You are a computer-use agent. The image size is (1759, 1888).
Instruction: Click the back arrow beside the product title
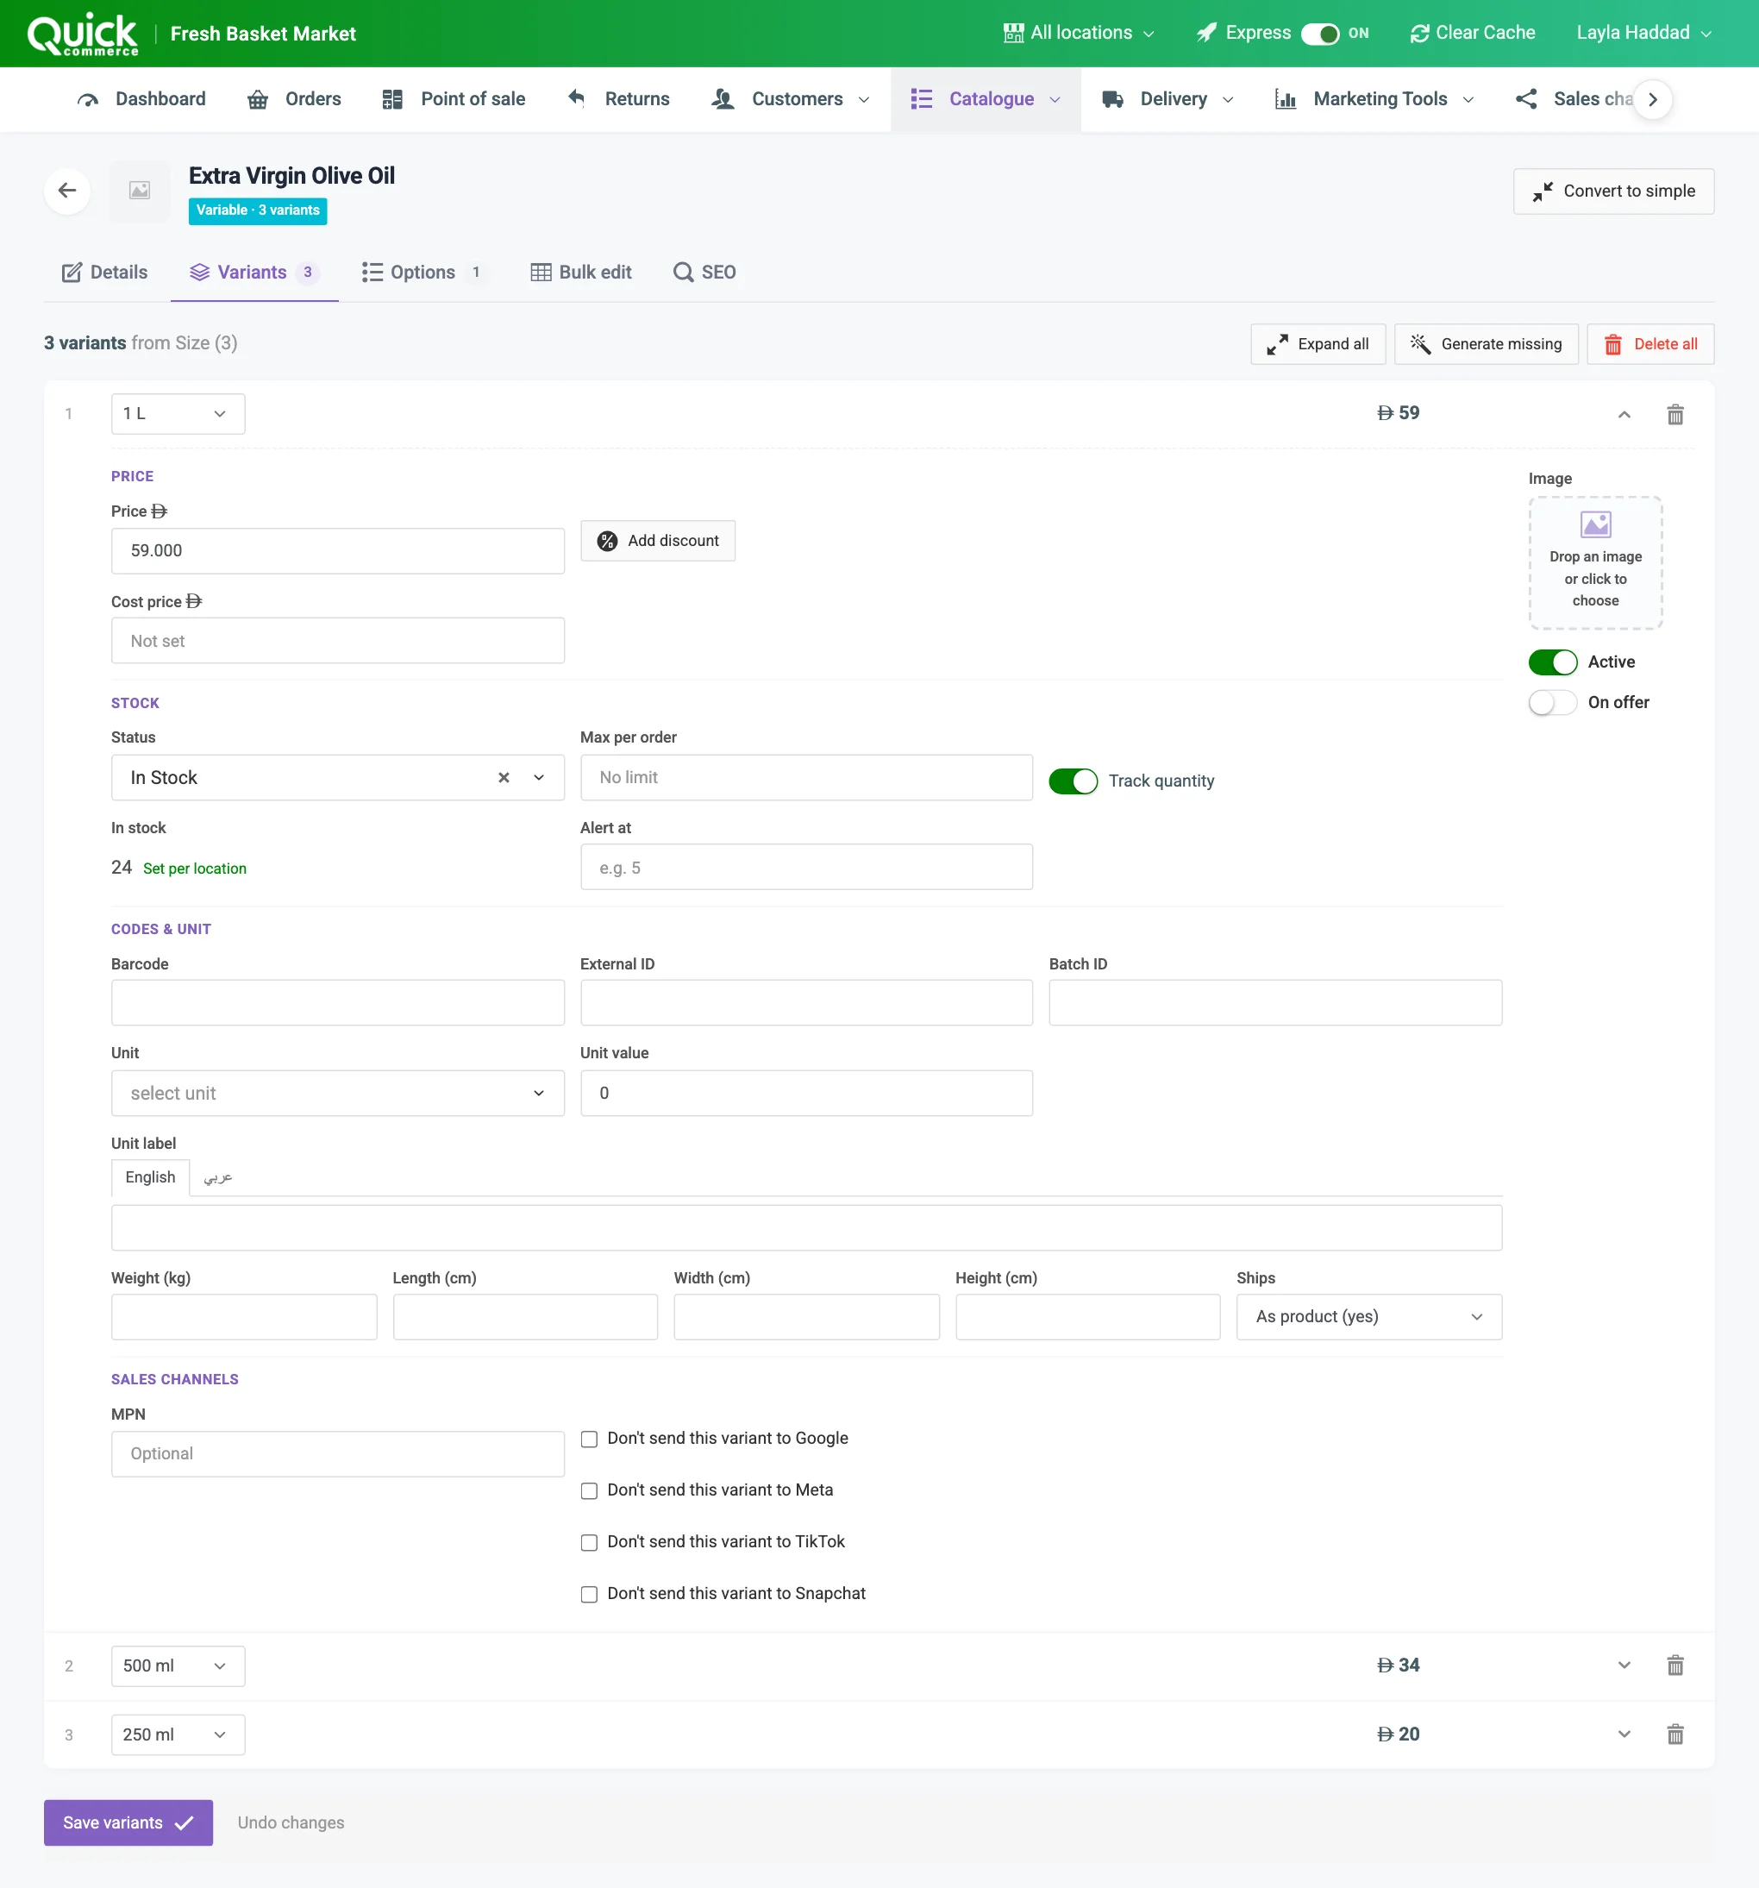click(x=67, y=191)
